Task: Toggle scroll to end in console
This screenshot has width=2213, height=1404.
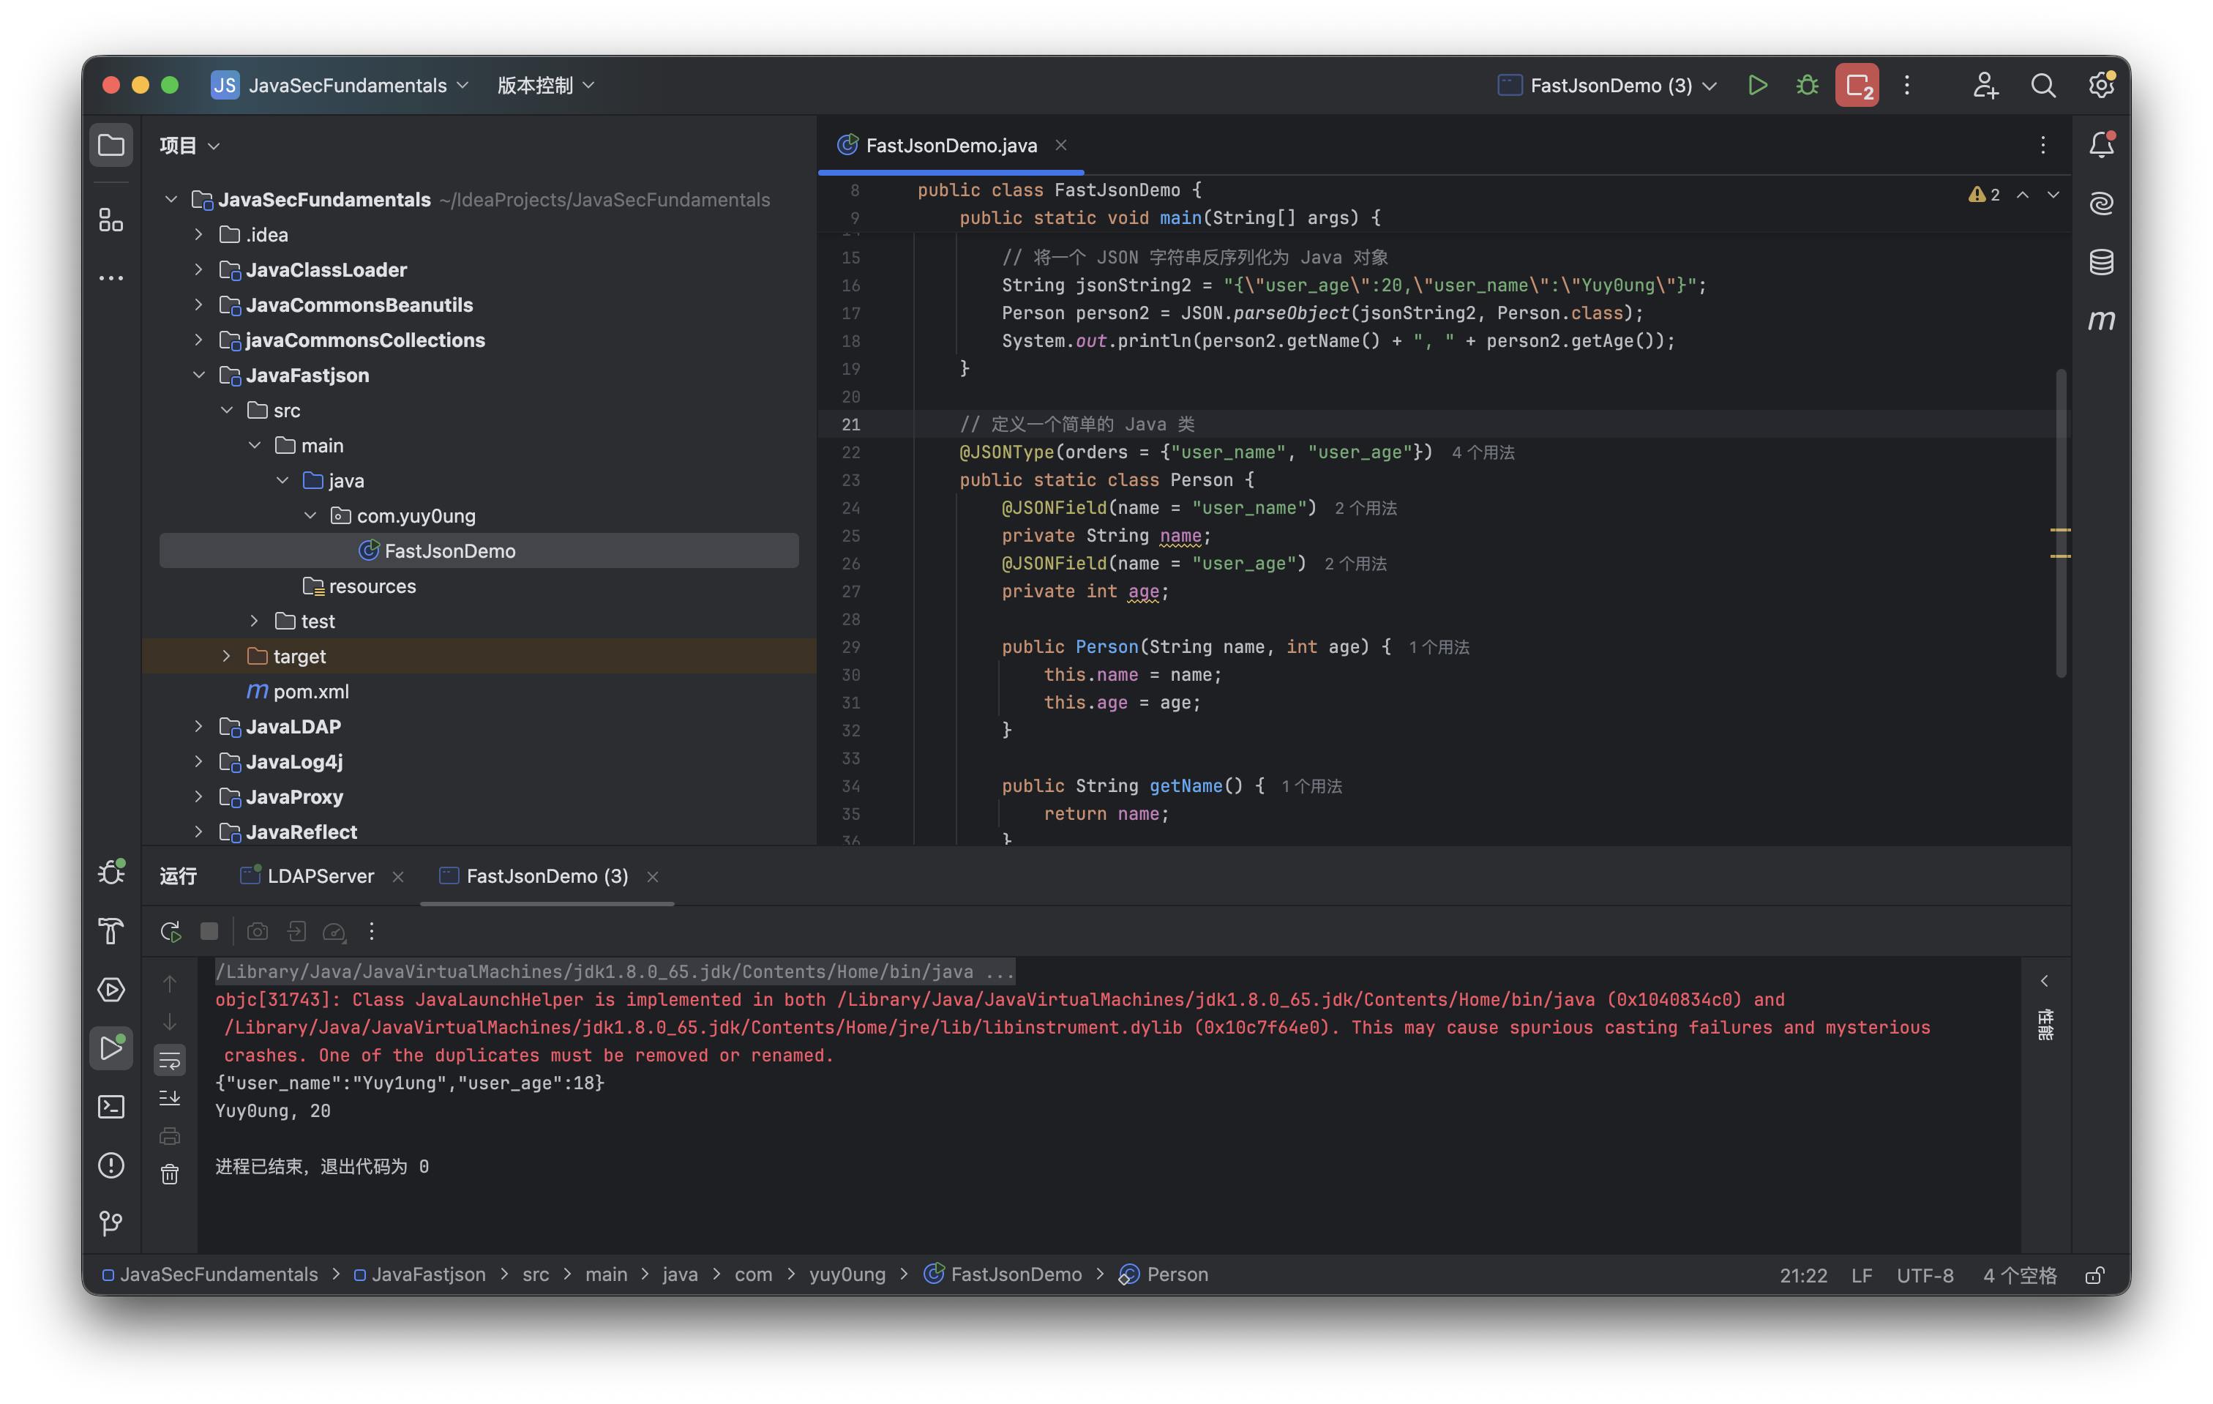Action: (x=170, y=1098)
